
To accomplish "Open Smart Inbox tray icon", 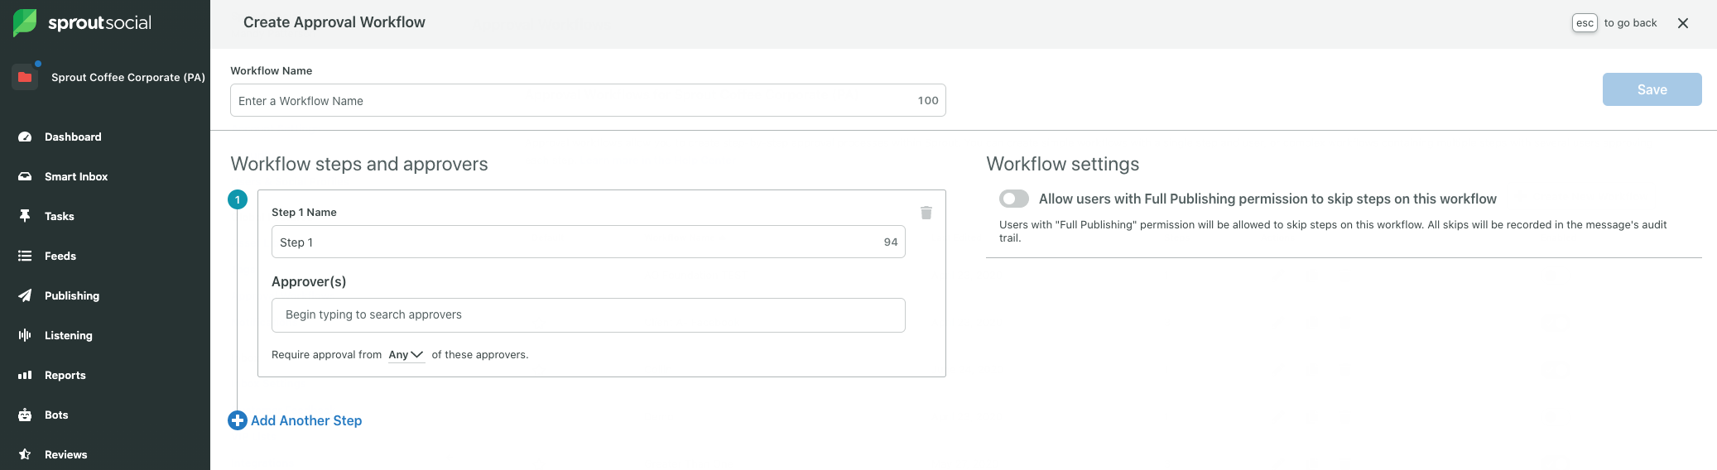I will tap(25, 176).
